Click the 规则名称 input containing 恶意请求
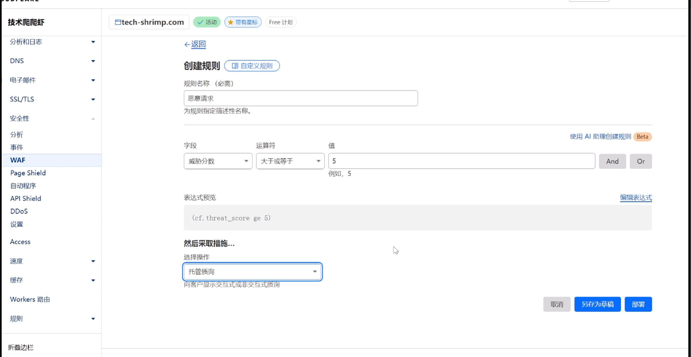The image size is (691, 357). (x=300, y=98)
